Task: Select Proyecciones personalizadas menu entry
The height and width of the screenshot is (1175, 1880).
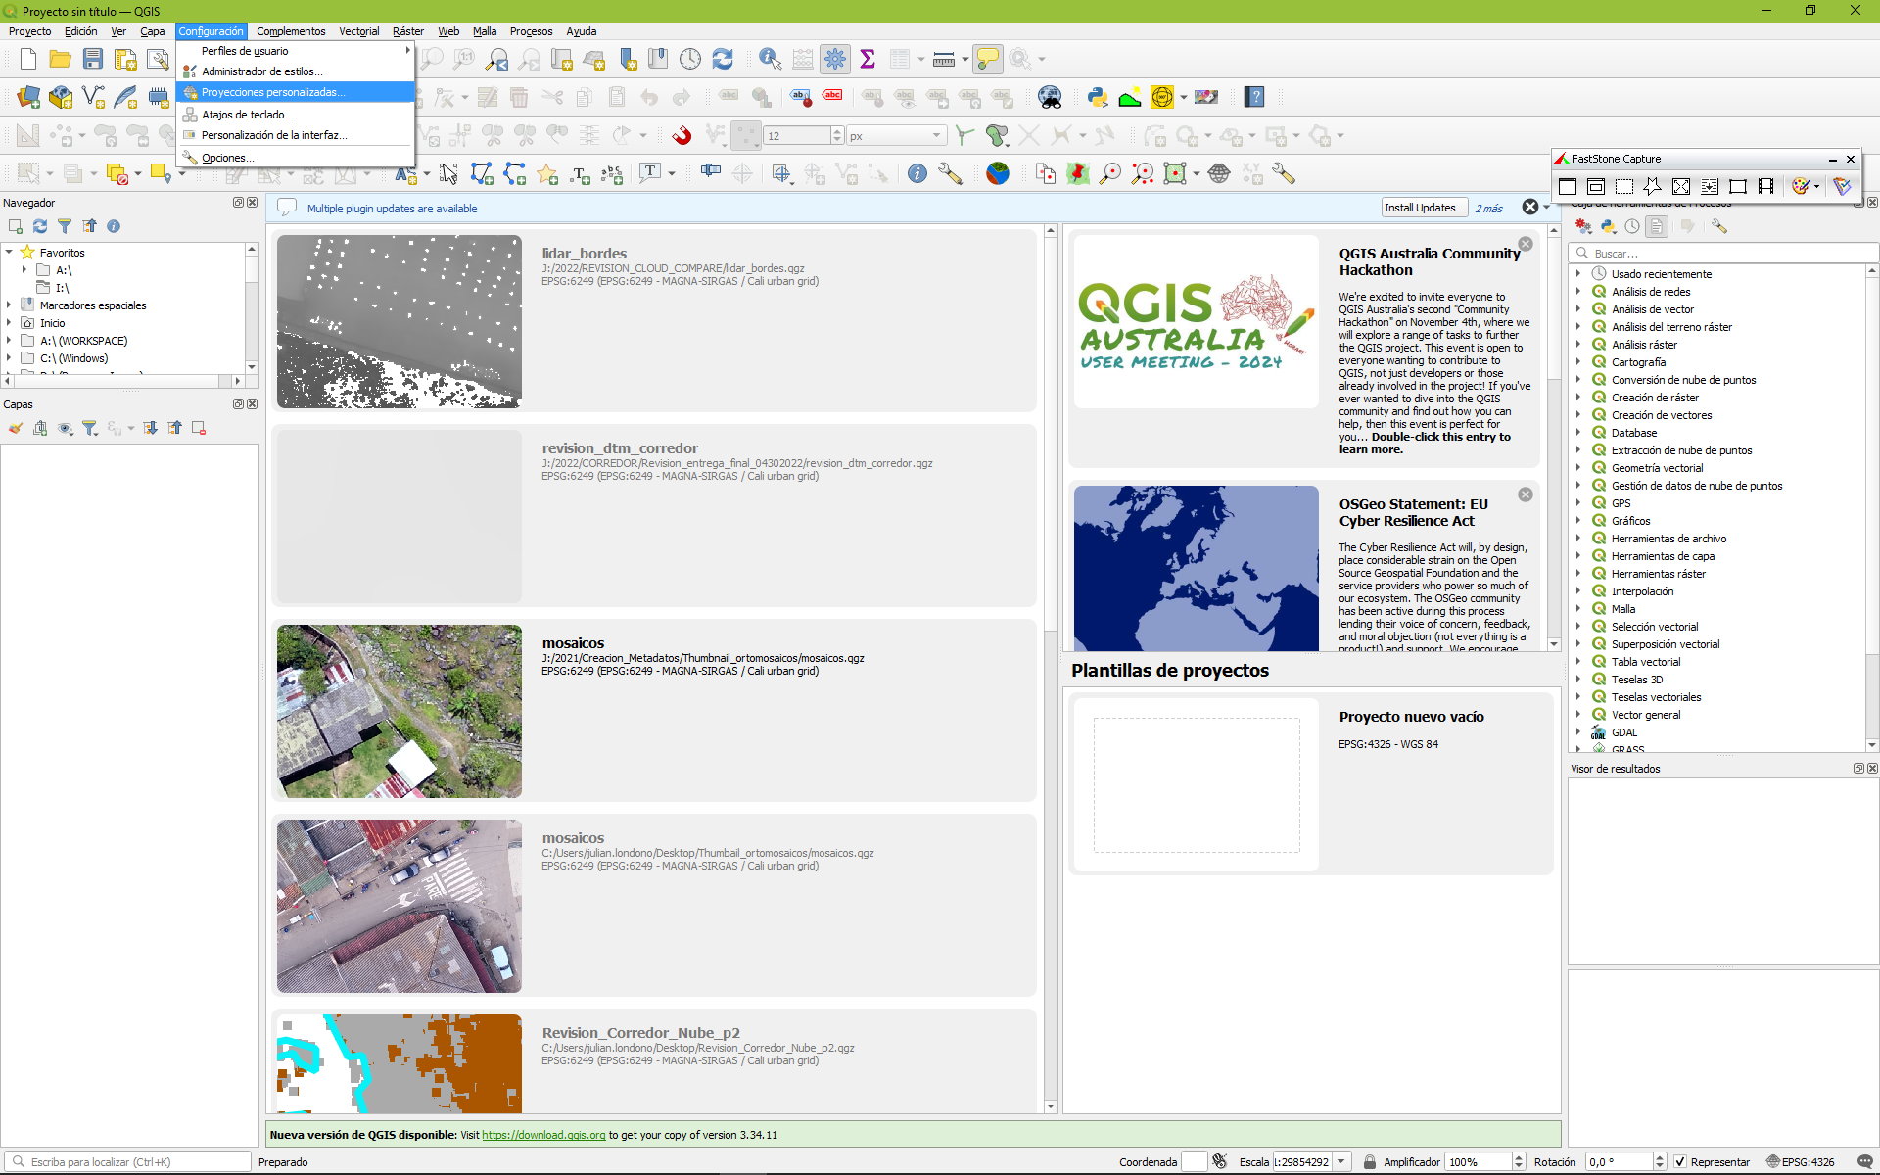Action: click(296, 92)
